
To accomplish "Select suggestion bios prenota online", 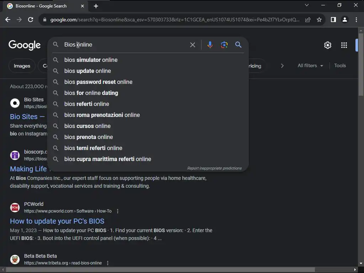I will (x=148, y=137).
